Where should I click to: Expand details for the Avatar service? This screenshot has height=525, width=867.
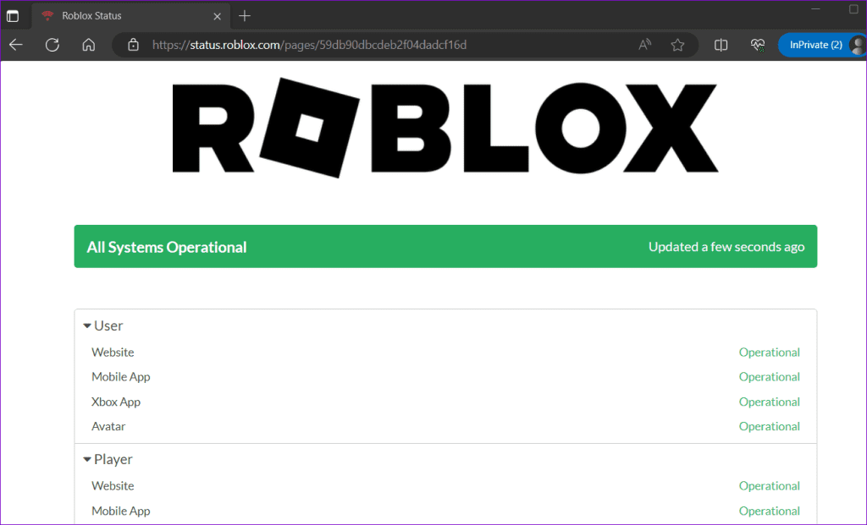[108, 426]
